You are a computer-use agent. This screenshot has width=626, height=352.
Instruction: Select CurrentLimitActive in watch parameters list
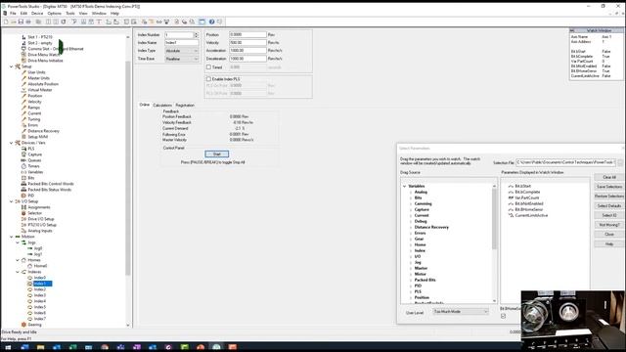tap(531, 215)
